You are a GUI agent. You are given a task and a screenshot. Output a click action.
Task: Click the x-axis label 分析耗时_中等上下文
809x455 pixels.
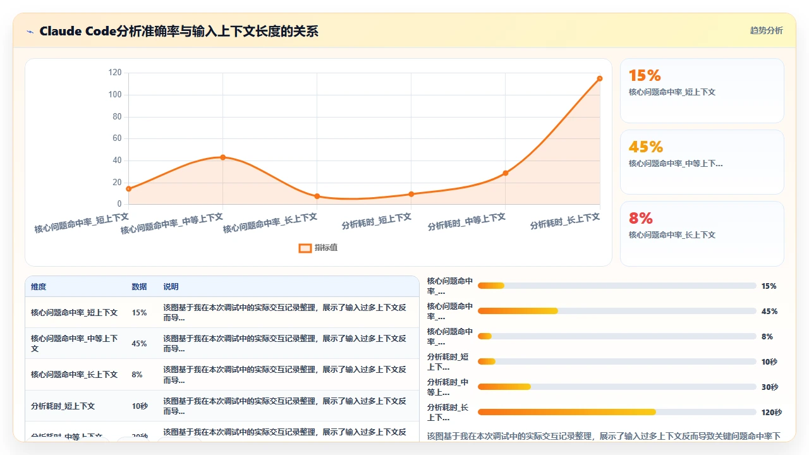click(466, 222)
